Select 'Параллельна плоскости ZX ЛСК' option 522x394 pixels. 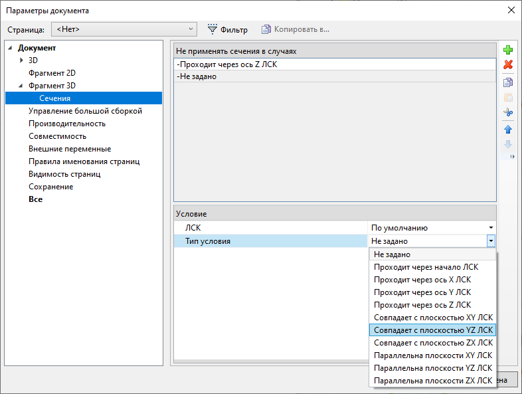click(433, 381)
